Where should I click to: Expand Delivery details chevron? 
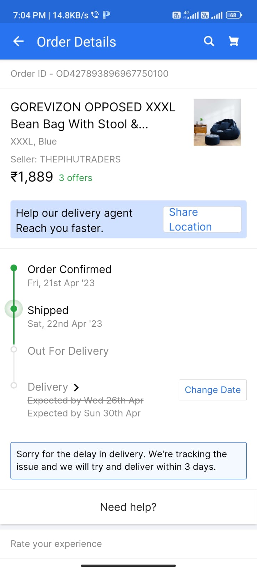point(76,387)
